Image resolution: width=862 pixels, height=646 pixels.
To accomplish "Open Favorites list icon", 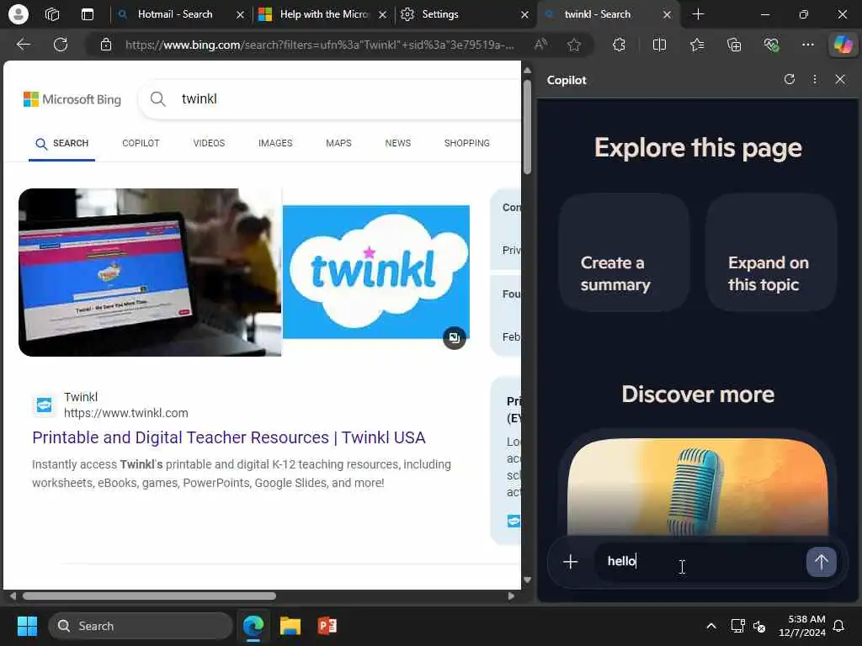I will click(697, 45).
